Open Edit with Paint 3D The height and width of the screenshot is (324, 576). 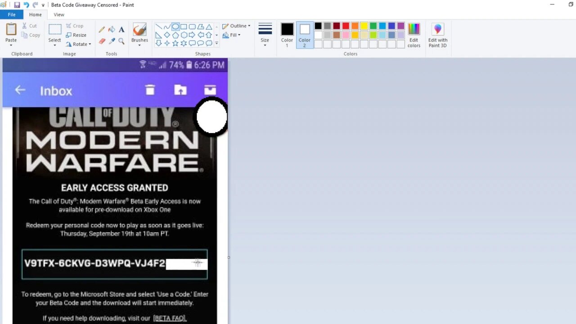tap(437, 36)
